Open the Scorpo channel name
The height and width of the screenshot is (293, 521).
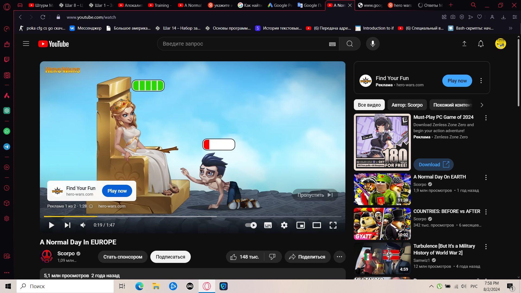point(66,253)
